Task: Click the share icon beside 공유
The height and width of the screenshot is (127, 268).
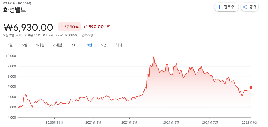Action: [245, 7]
